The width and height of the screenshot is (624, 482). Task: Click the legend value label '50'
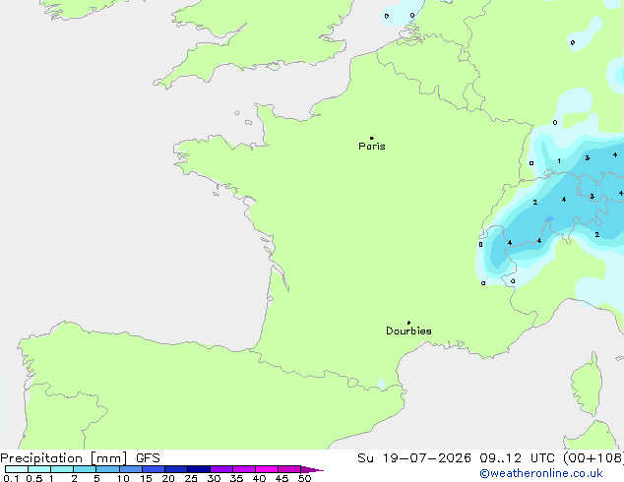pyautogui.click(x=304, y=478)
